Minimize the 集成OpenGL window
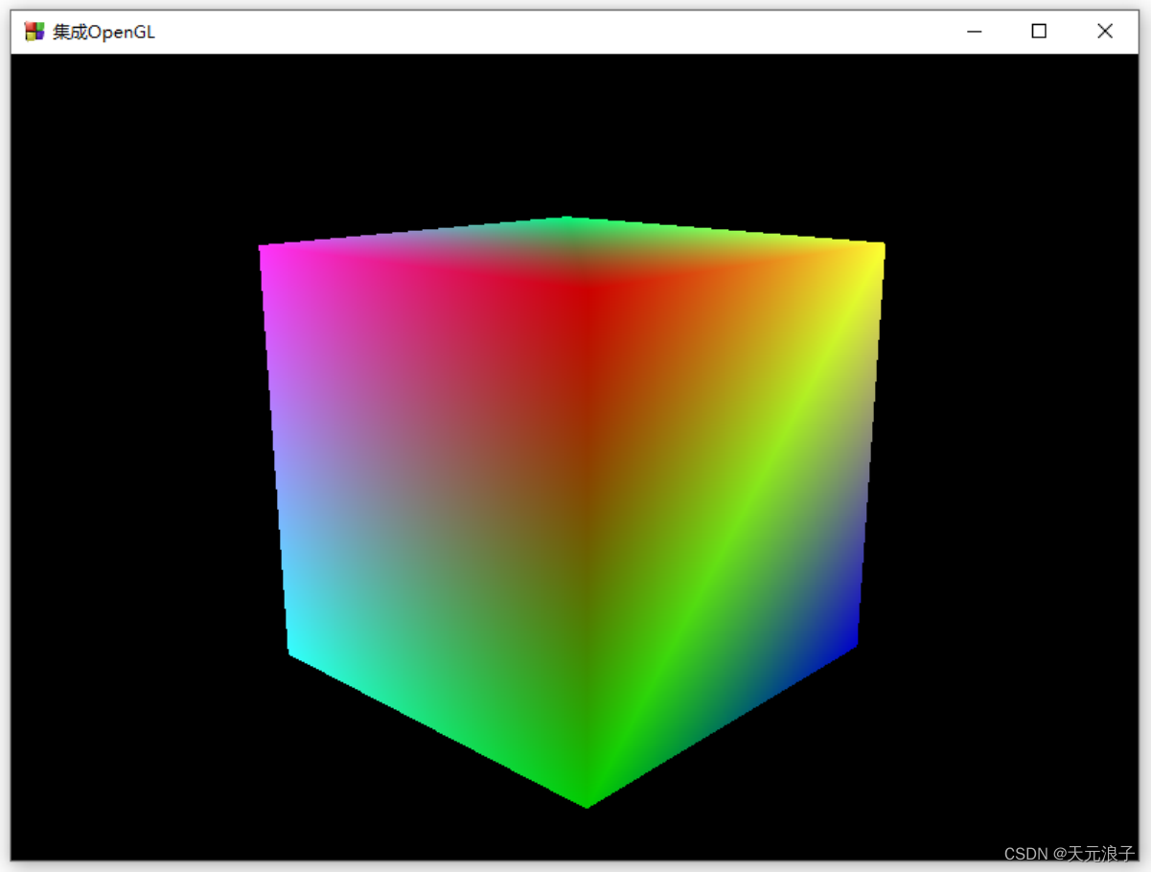The image size is (1151, 872). tap(975, 32)
